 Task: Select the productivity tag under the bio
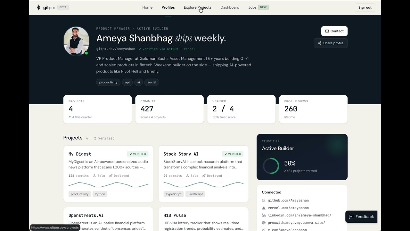pyautogui.click(x=108, y=82)
